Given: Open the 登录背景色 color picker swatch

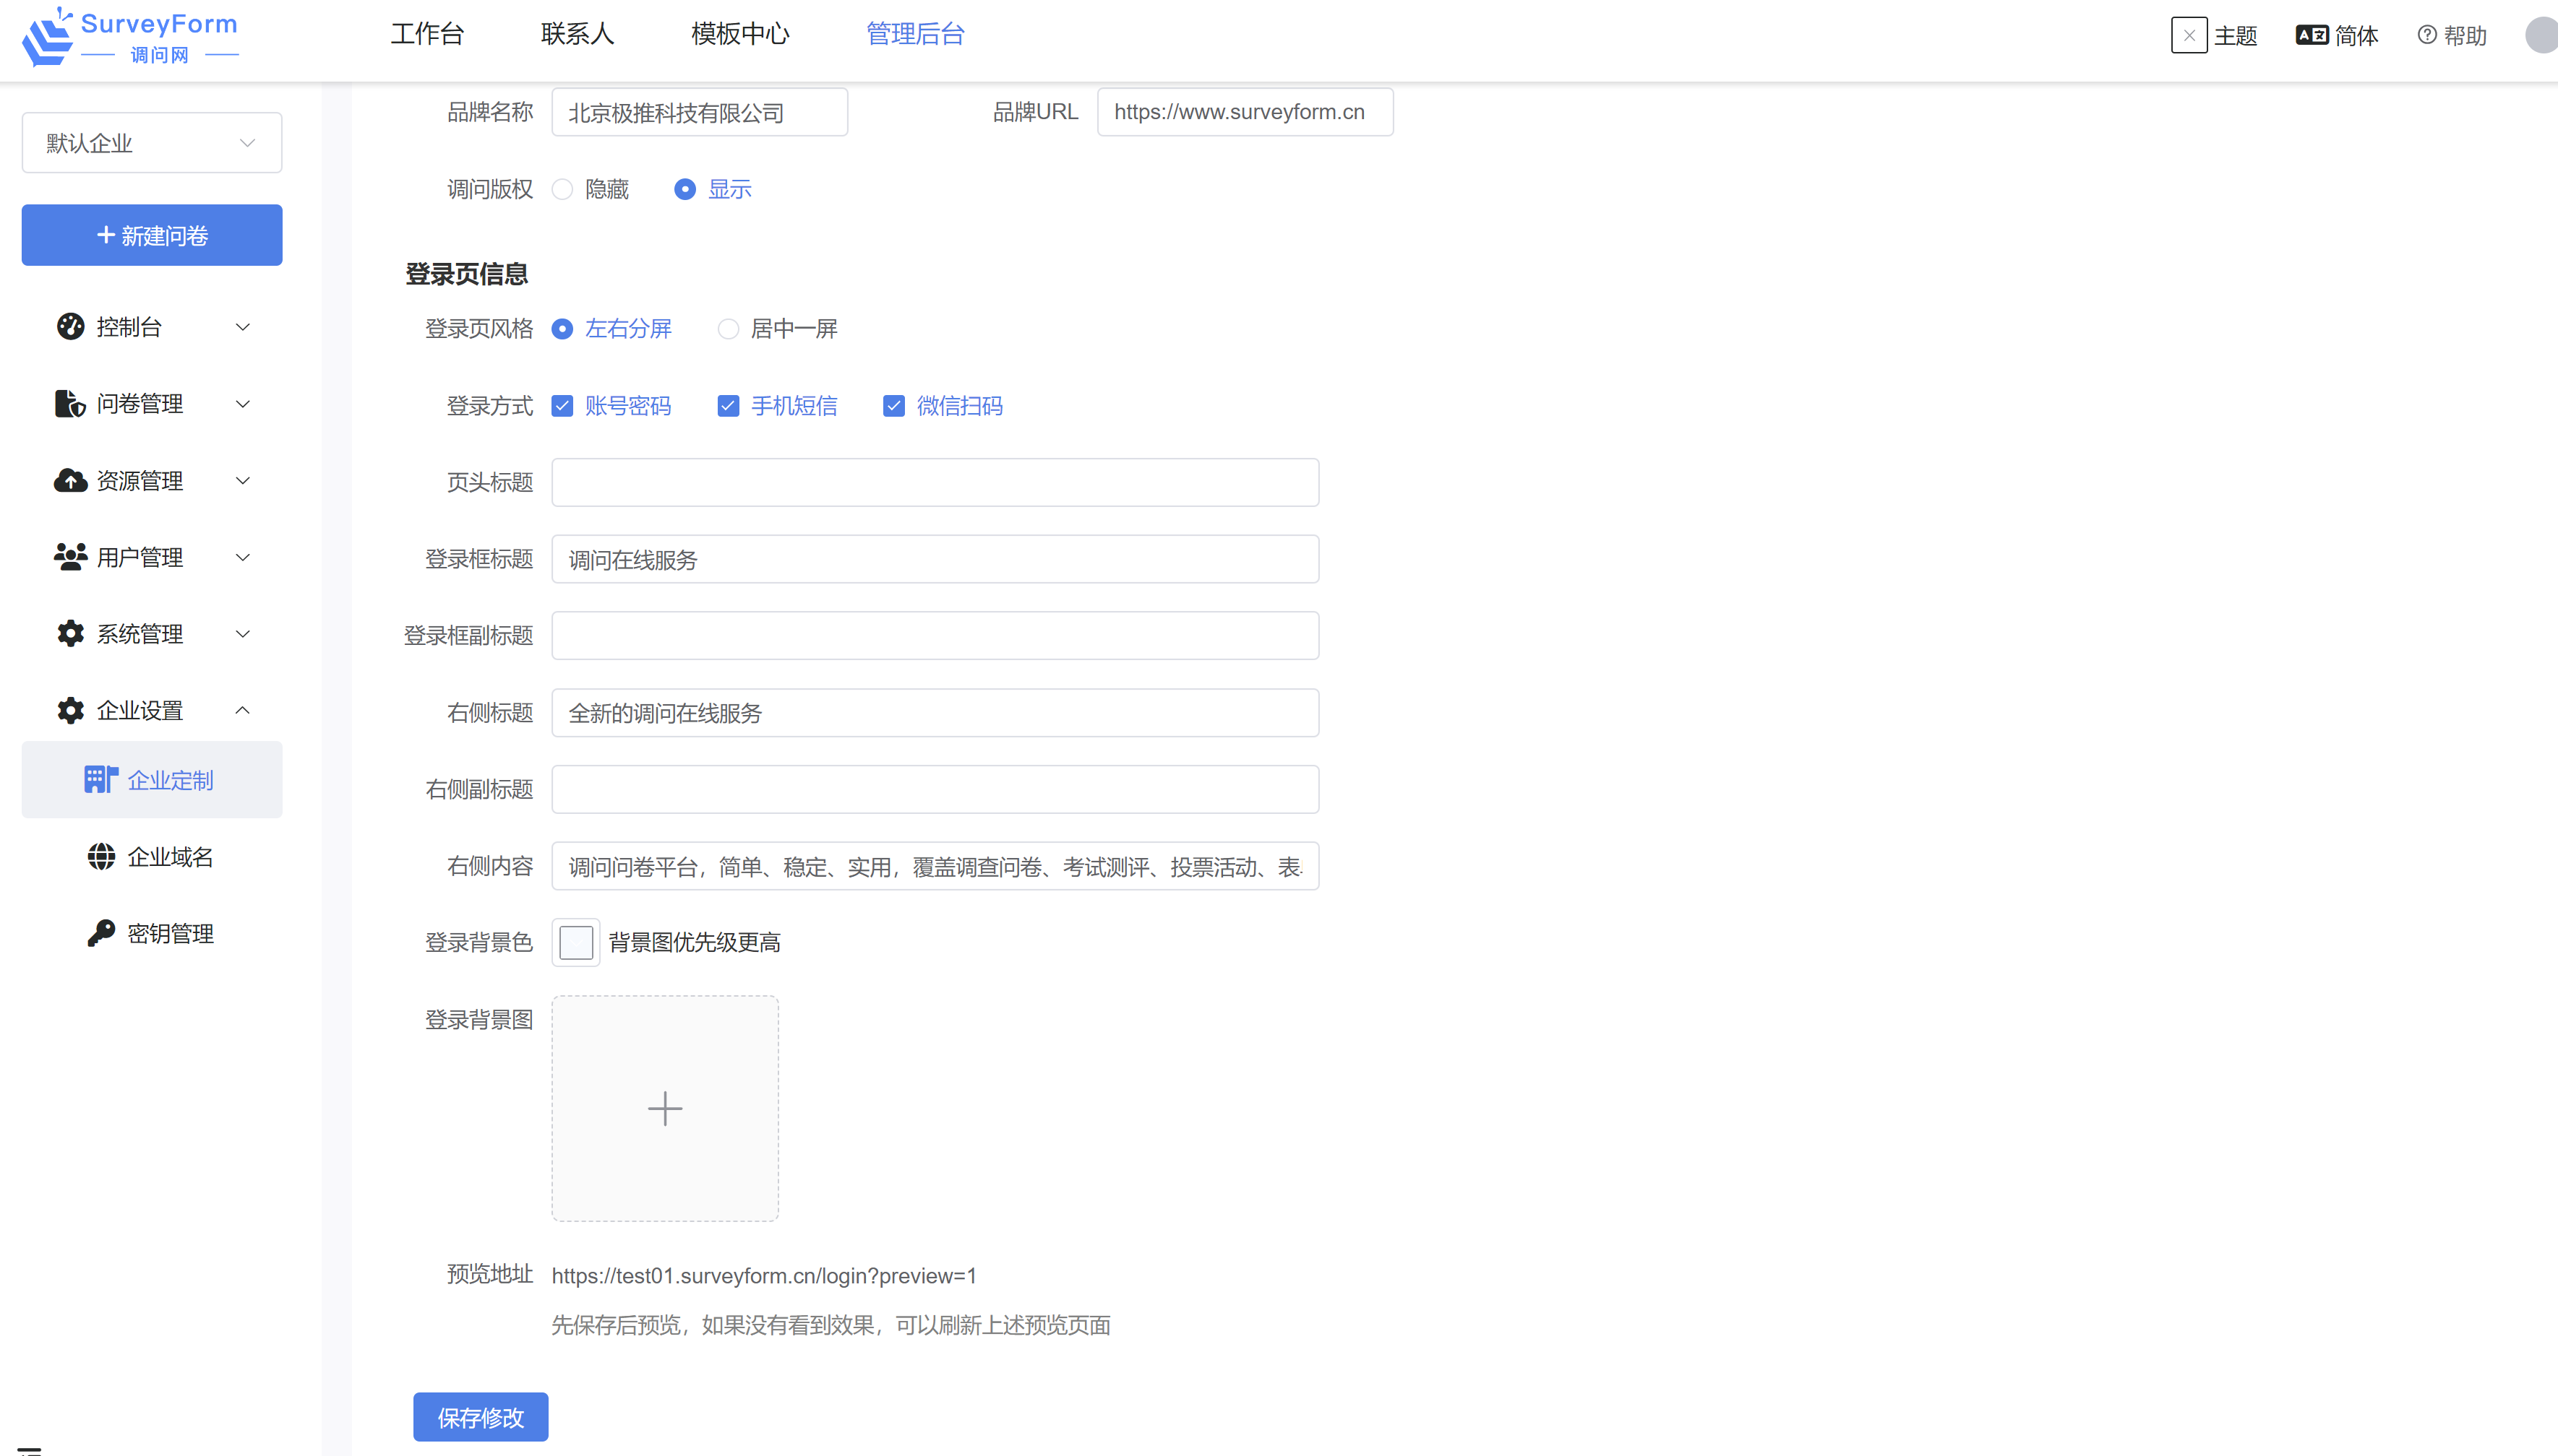Looking at the screenshot, I should coord(575,942).
